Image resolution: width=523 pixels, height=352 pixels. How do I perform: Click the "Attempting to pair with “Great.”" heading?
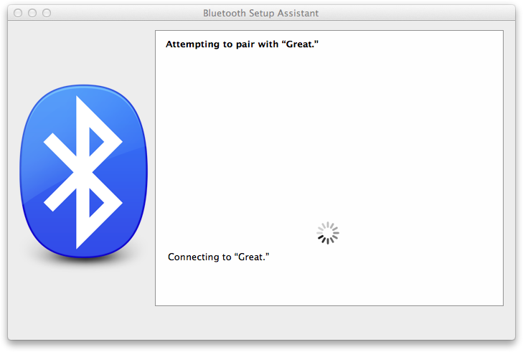tap(242, 44)
